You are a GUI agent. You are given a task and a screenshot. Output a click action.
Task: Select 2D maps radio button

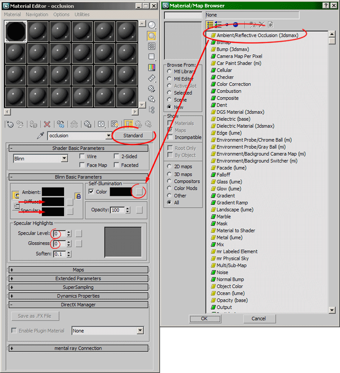pyautogui.click(x=169, y=166)
